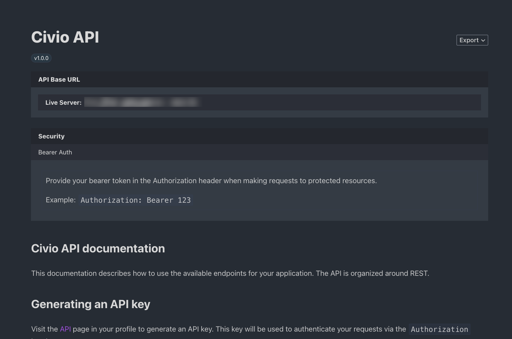Click the Civio API page title
The image size is (512, 339).
(x=65, y=37)
